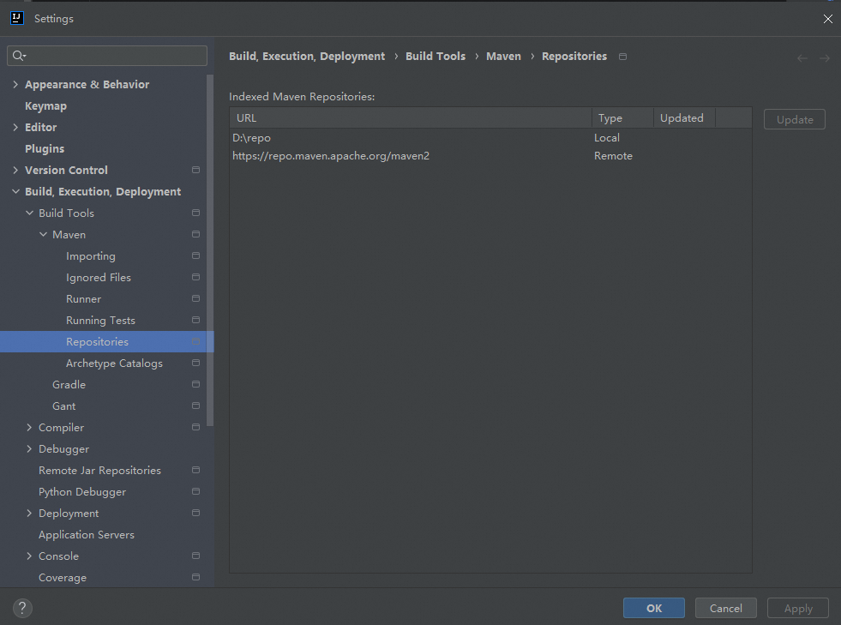Viewport: 841px width, 625px height.
Task: Click Build, Execution, Deployment breadcrumb
Action: click(x=307, y=57)
